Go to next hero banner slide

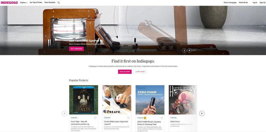[x=189, y=50]
